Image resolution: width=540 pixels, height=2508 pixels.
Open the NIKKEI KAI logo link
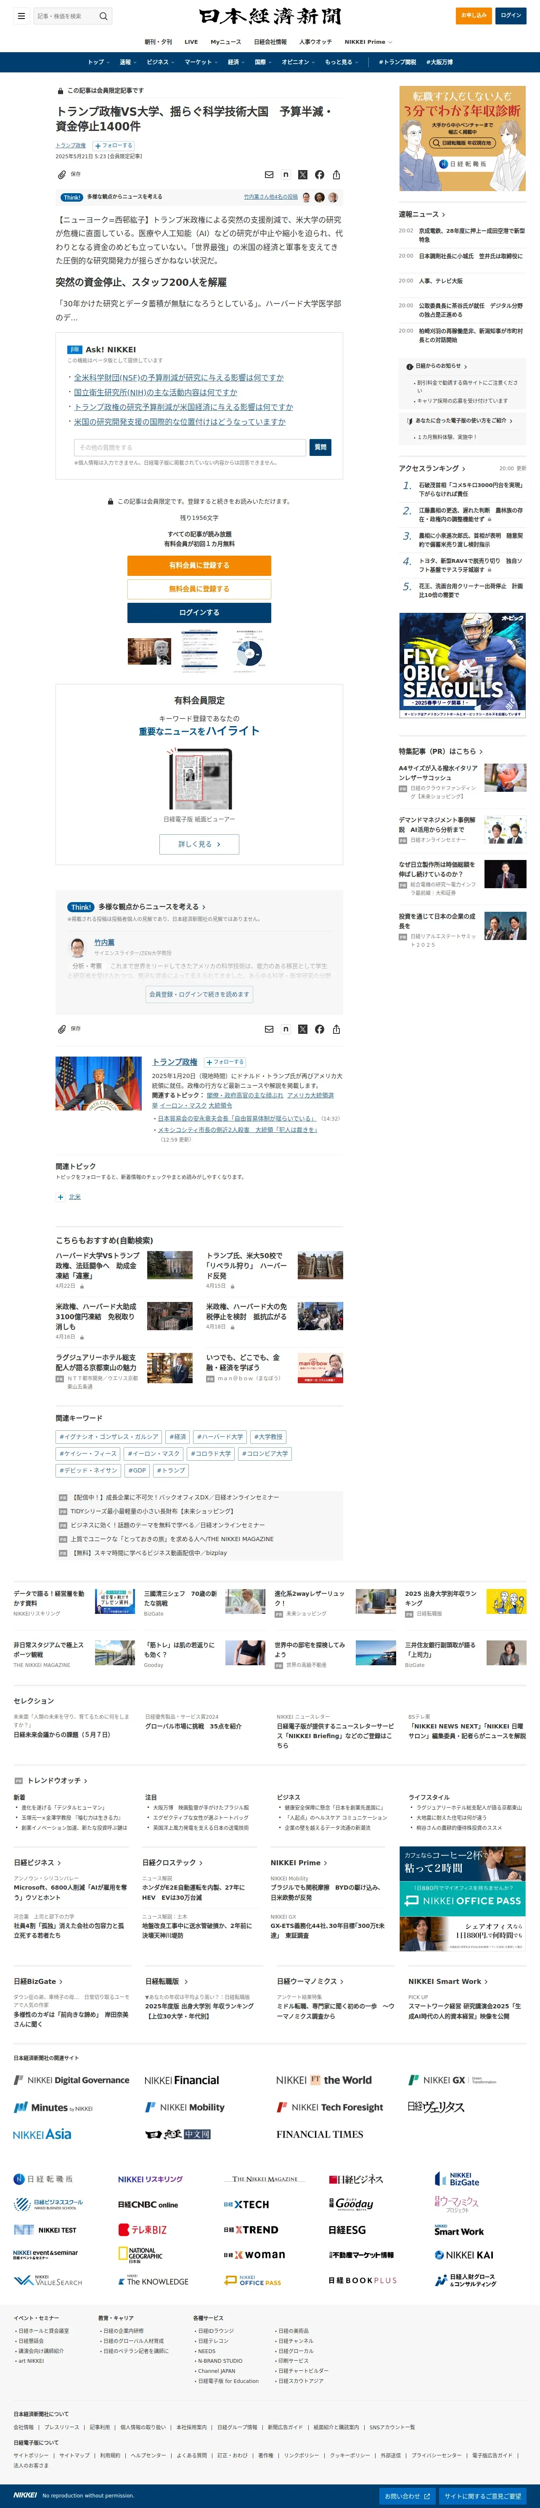464,2255
